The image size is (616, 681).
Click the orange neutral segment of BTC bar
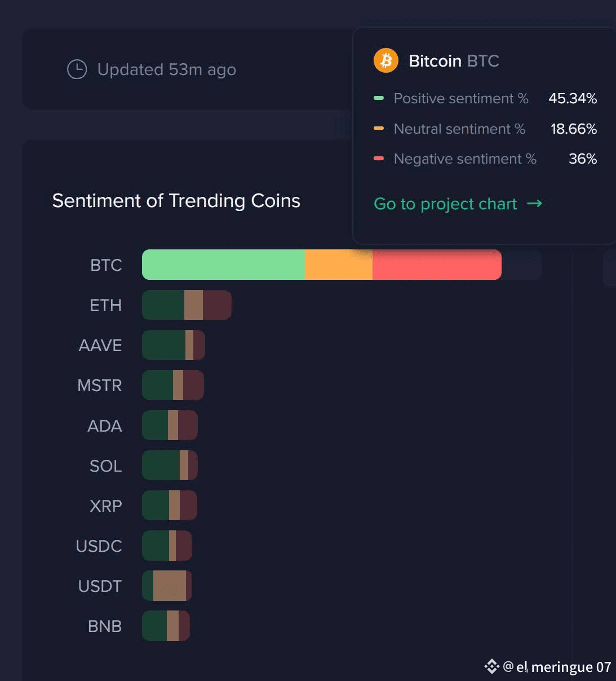(339, 265)
